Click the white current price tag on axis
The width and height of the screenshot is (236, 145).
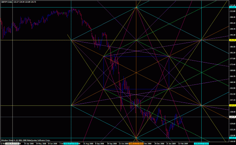click(x=233, y=117)
